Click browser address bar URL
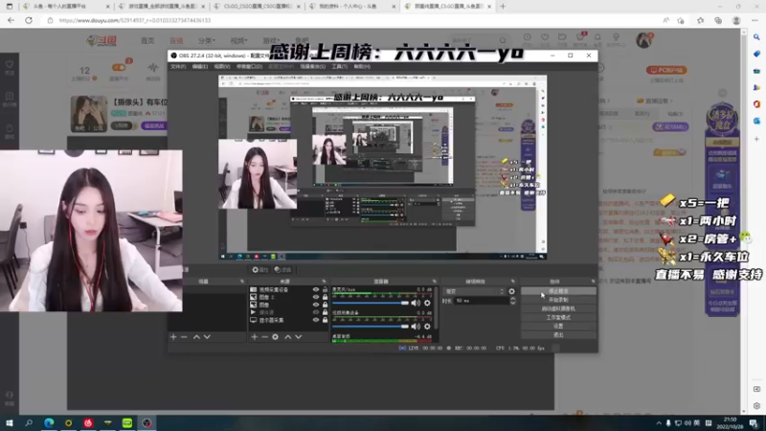Screen dimensions: 766x431 [x=135, y=20]
